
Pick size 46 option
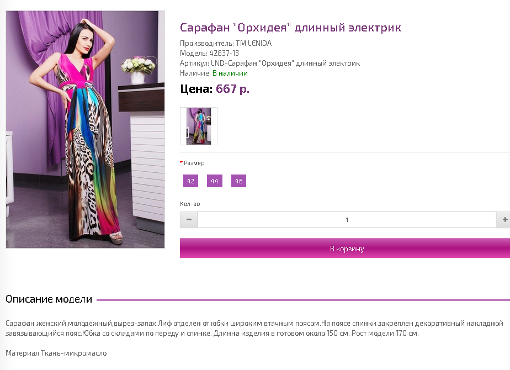click(x=238, y=181)
